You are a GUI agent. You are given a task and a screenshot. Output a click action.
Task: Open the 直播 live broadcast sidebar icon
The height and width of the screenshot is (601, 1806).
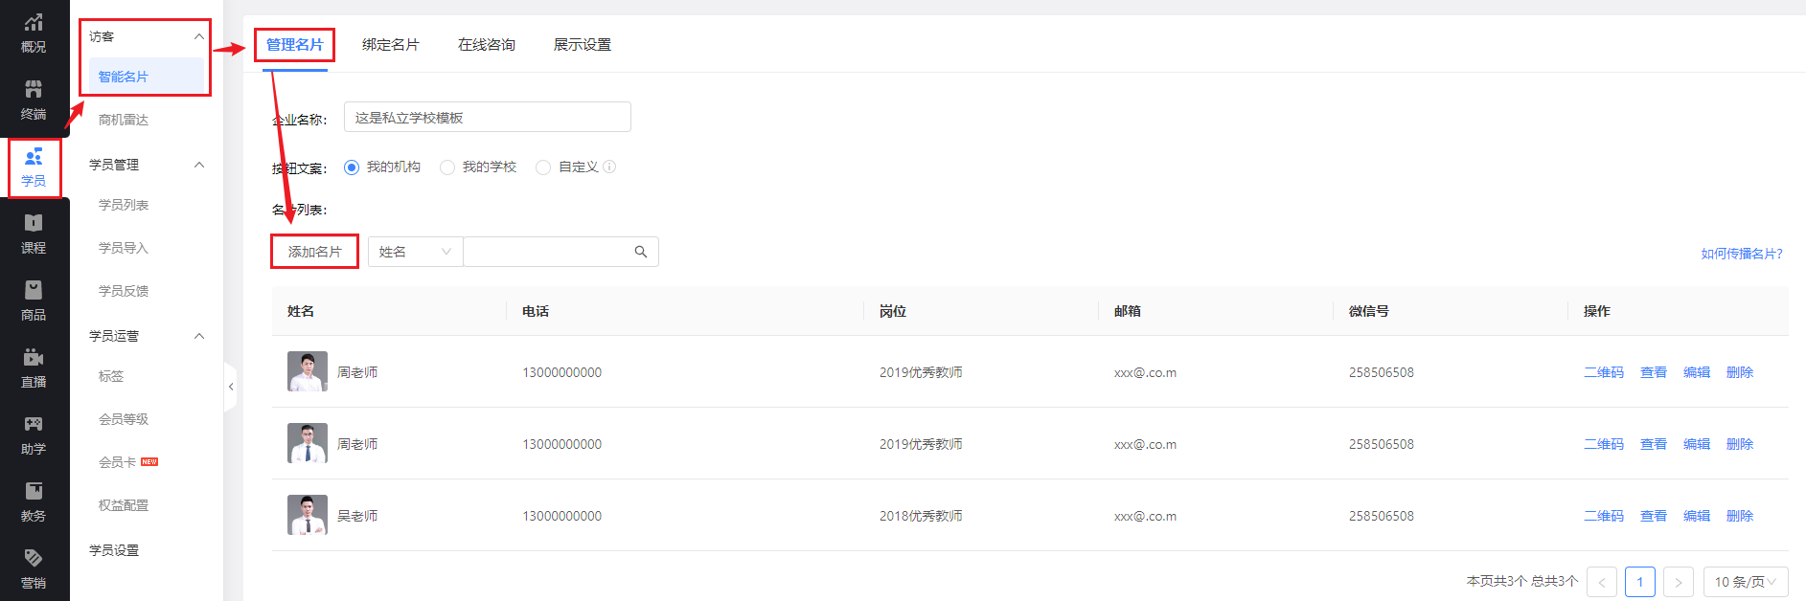coord(34,368)
